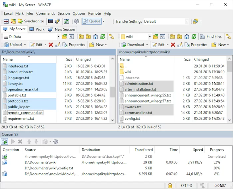Click the Keep Remote Directory Up To Date icon
This screenshot has height=189, width=233.
click(x=67, y=21)
